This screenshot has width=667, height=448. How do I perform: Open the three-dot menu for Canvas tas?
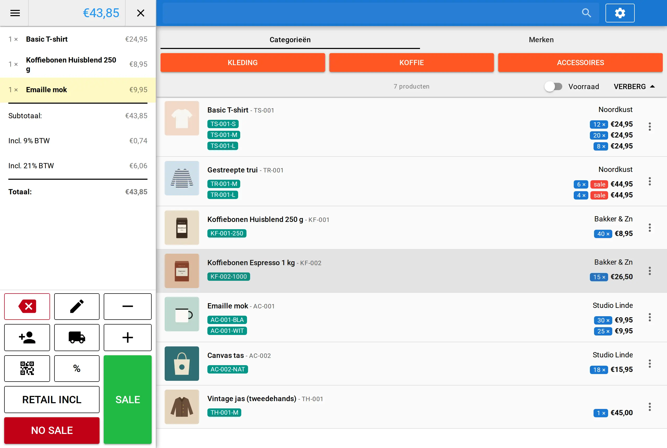650,364
